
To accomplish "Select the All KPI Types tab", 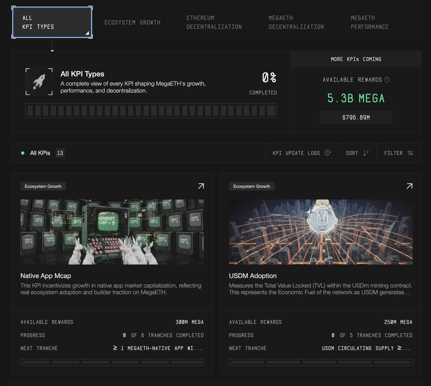I will pyautogui.click(x=52, y=22).
